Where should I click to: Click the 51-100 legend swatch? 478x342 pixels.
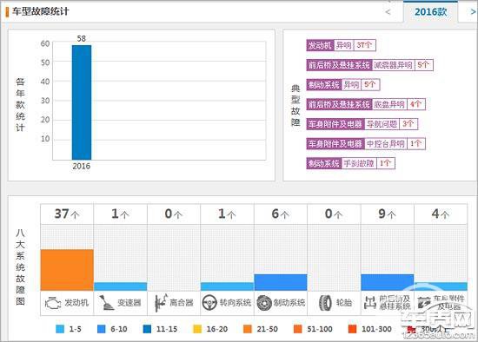pyautogui.click(x=297, y=329)
